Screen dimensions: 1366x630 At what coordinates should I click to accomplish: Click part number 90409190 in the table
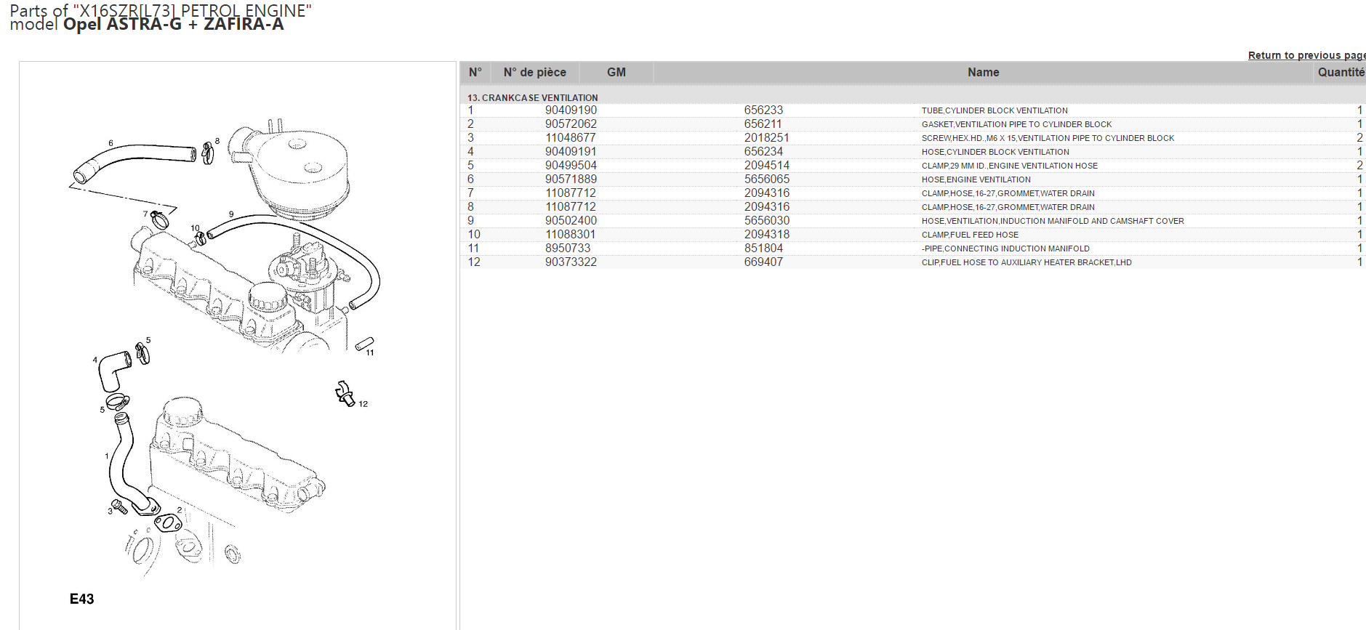(571, 110)
